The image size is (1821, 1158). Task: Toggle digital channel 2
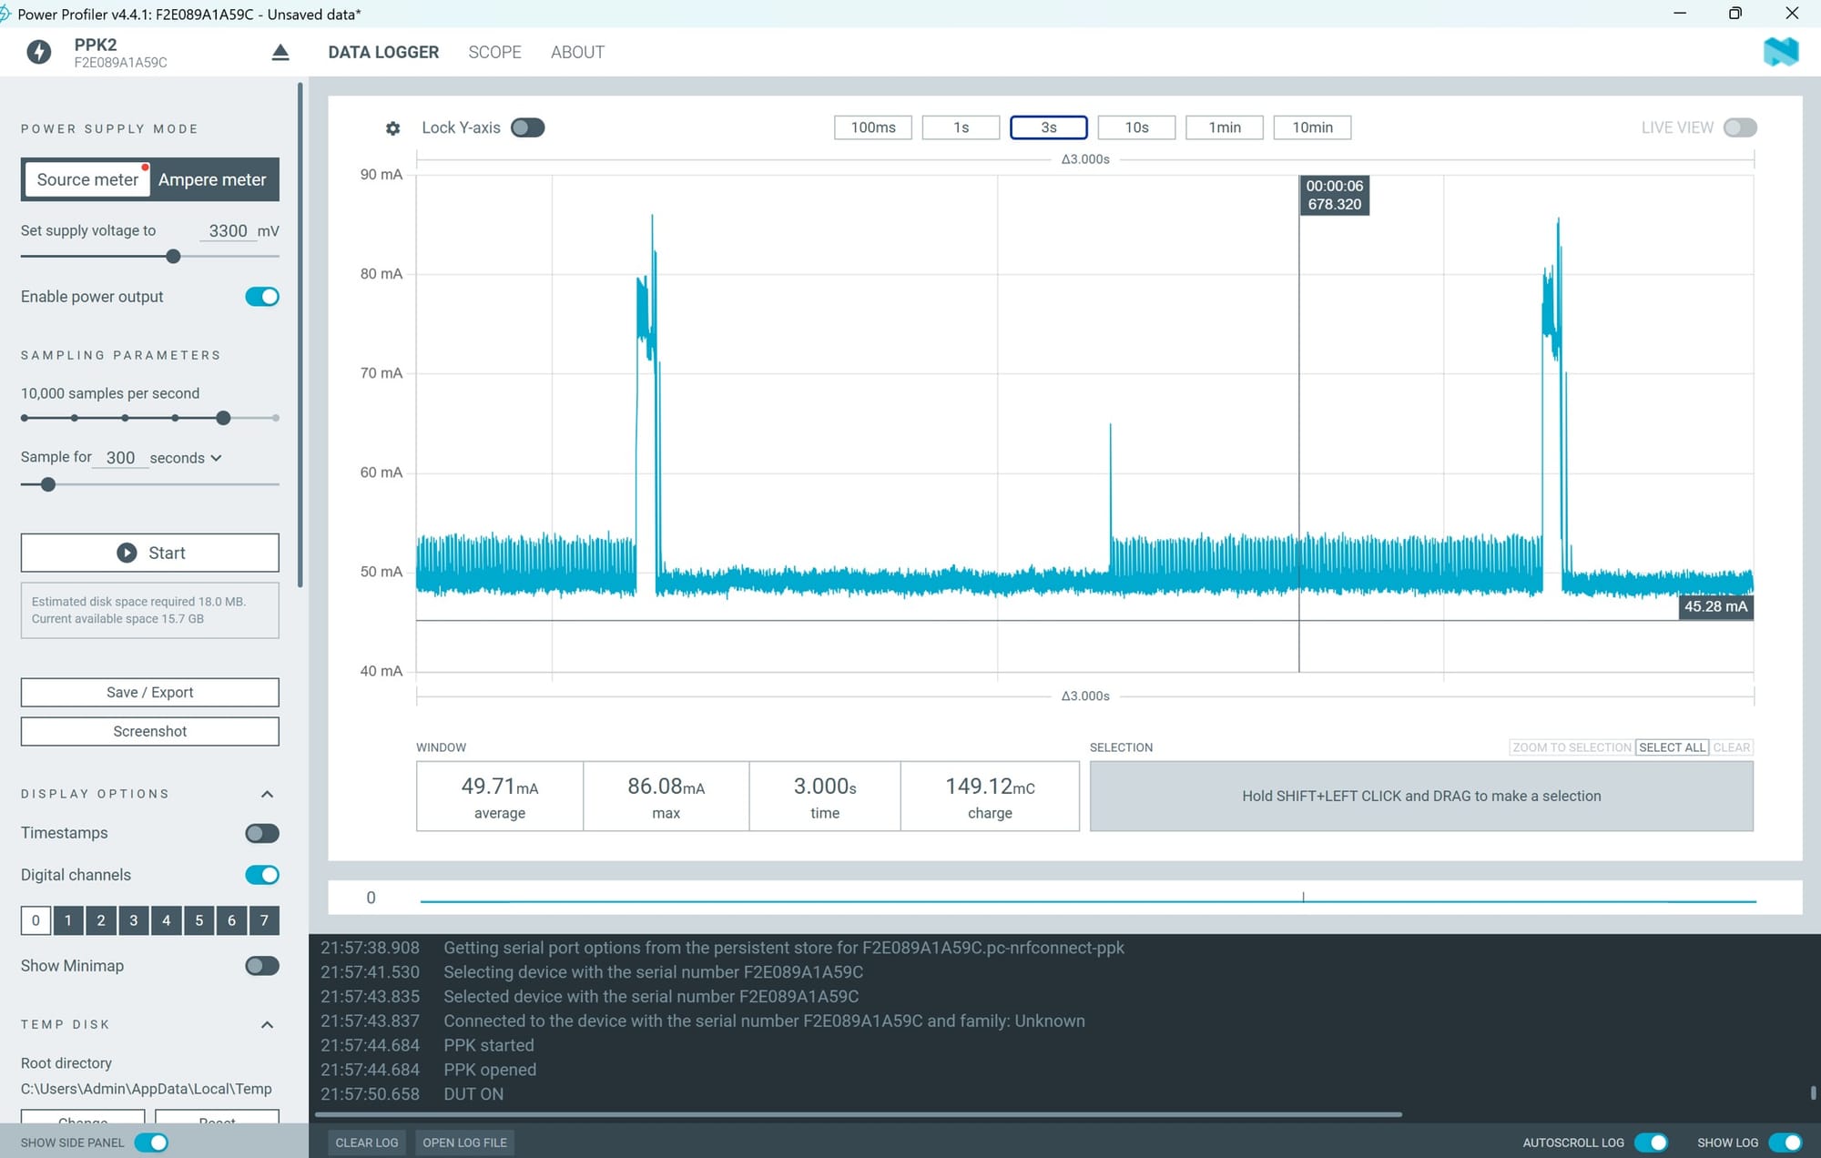[x=101, y=920]
